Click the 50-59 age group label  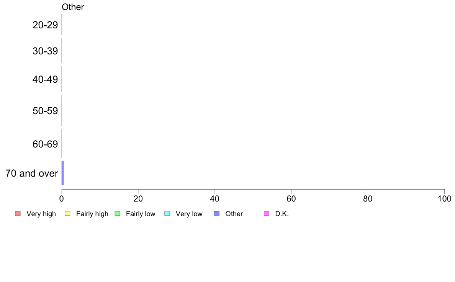click(45, 111)
